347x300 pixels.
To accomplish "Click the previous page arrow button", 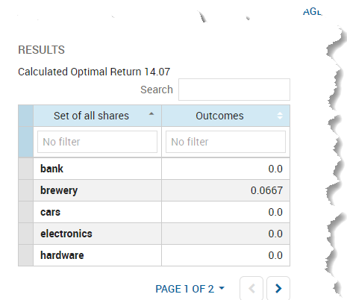I will [251, 288].
